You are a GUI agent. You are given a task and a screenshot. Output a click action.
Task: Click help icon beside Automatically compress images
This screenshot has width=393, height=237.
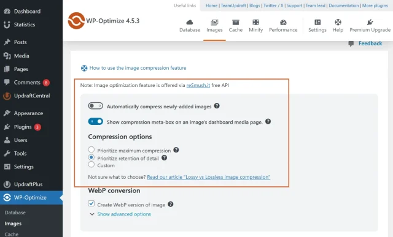pyautogui.click(x=217, y=106)
